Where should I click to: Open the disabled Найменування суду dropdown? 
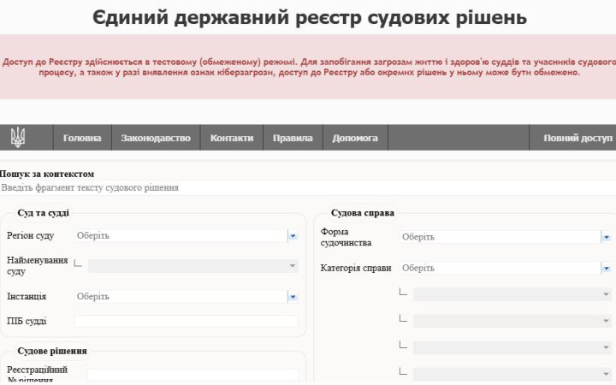point(192,266)
